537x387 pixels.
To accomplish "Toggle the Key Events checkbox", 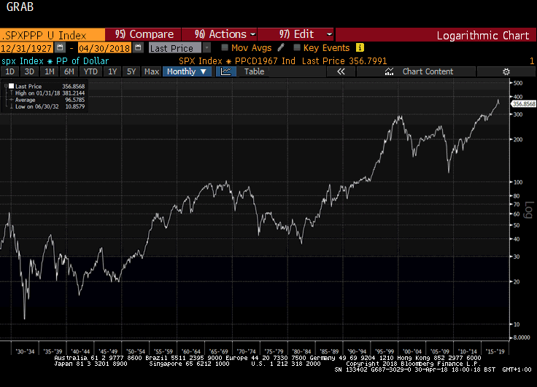I will (x=296, y=47).
